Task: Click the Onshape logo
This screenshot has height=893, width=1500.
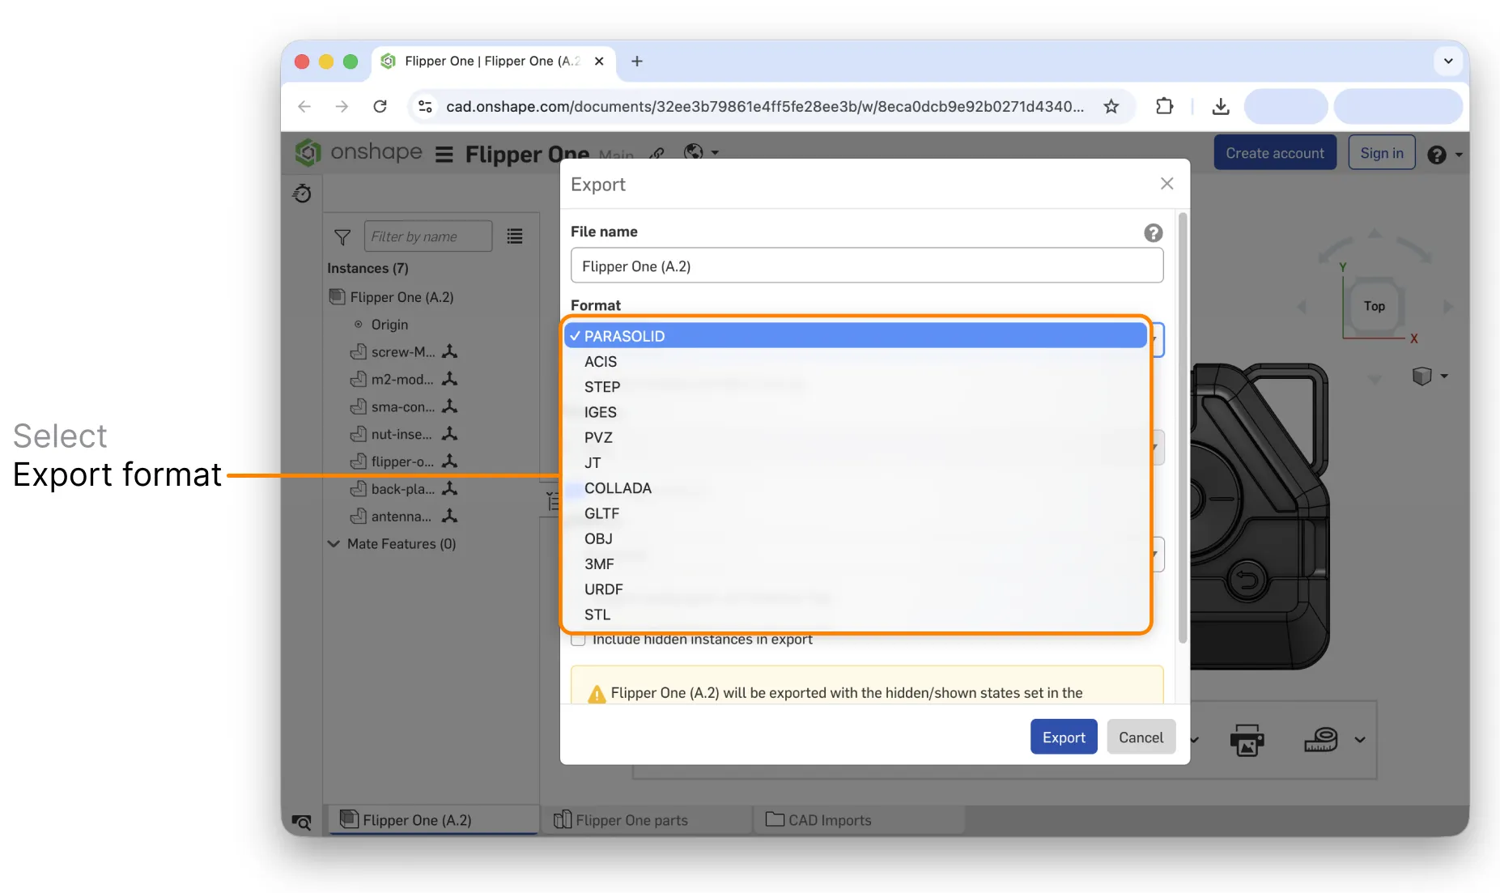Action: tap(359, 152)
